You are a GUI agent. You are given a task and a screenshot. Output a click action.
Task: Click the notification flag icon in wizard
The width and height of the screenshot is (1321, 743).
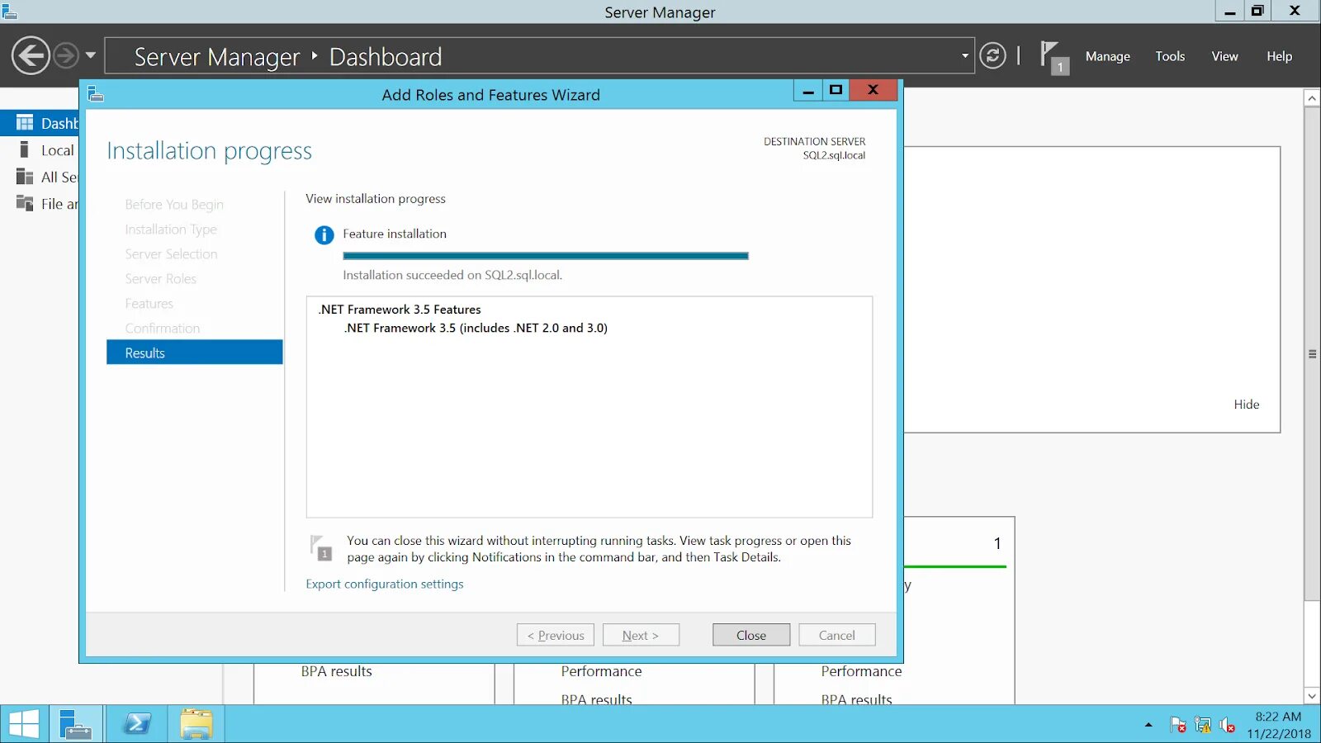[321, 548]
